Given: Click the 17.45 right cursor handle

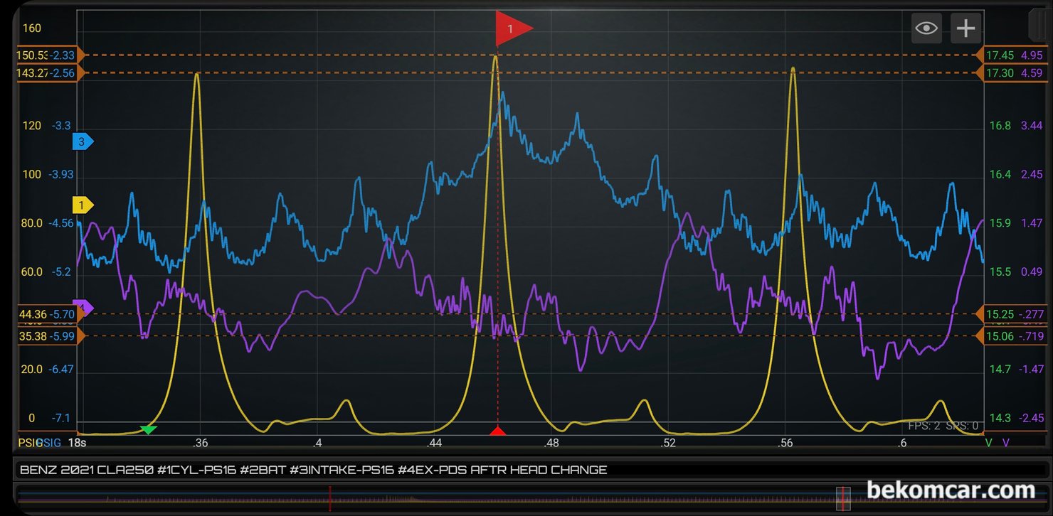Looking at the screenshot, I should click(1013, 55).
